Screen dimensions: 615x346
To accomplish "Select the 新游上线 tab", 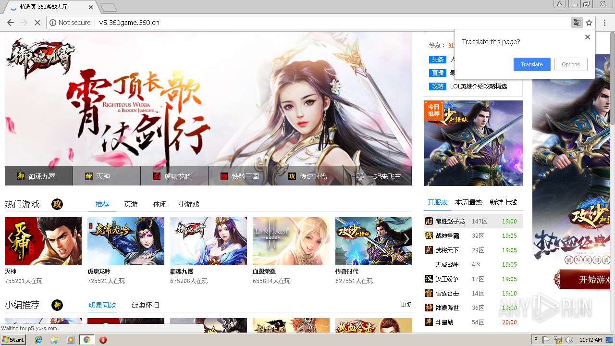I will coord(504,202).
